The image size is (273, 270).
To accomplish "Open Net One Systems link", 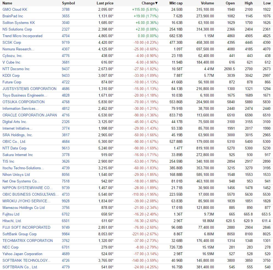I will (x=21, y=181).
